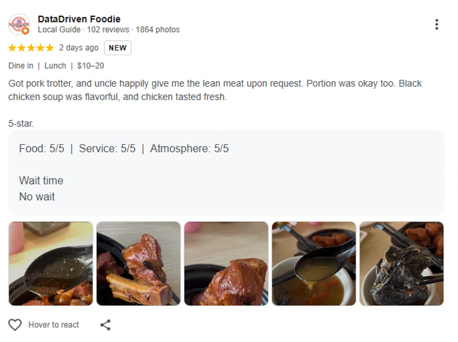The width and height of the screenshot is (458, 342).
Task: Select the "Dine in" tag
Action: coord(21,66)
